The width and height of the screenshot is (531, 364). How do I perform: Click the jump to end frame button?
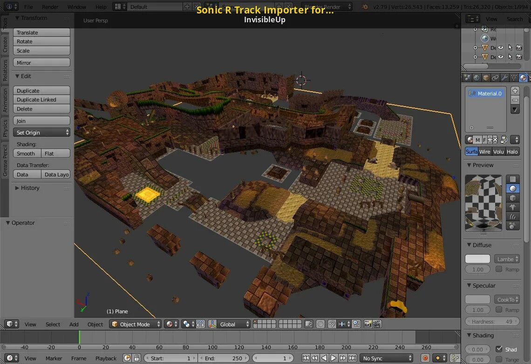[x=352, y=358]
